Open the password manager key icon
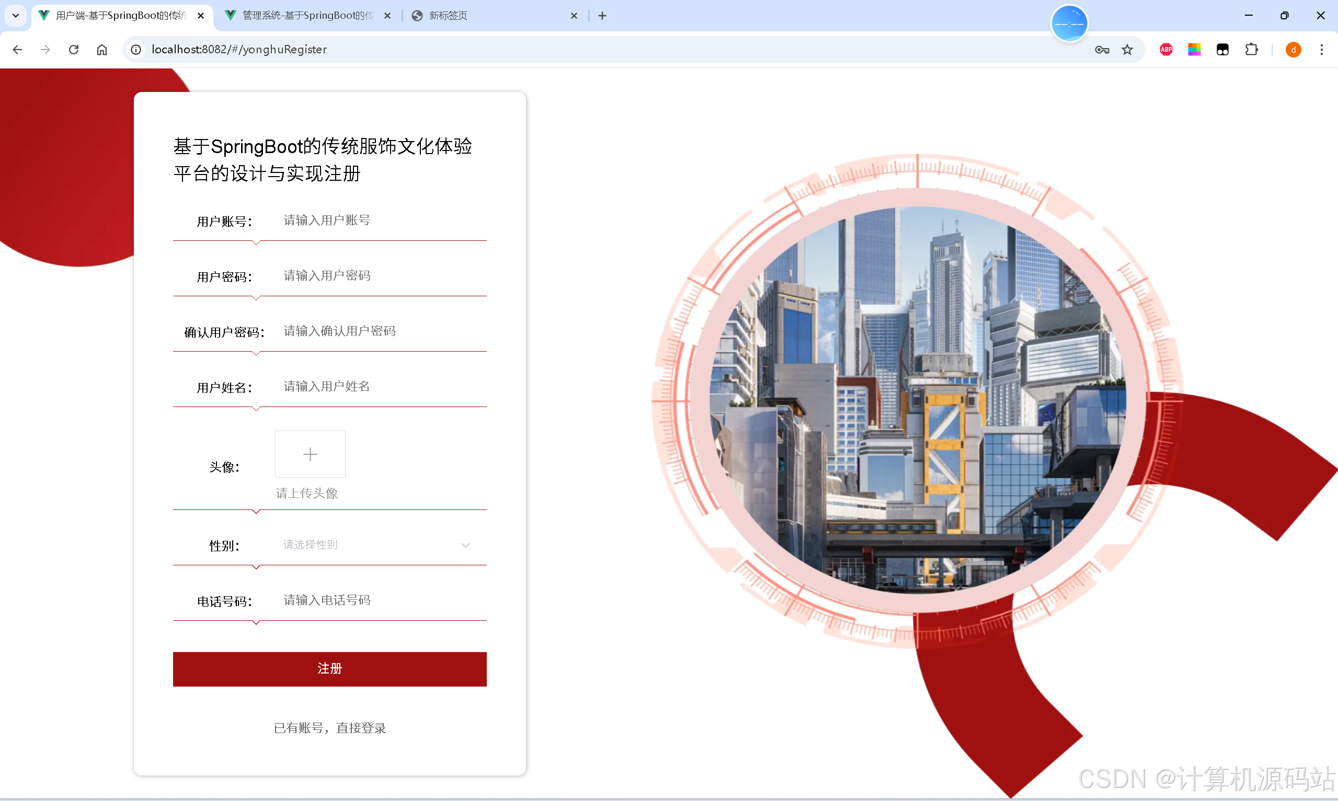 [1102, 50]
